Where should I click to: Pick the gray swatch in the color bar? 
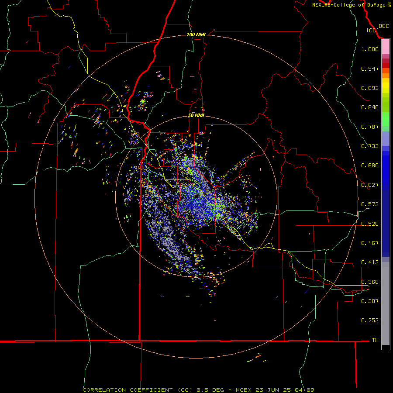click(386, 303)
